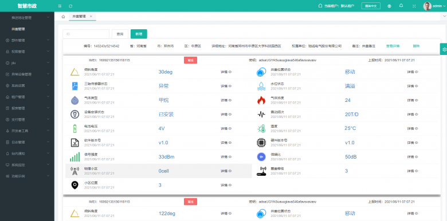Click the globe icon in the header
The image size is (447, 221).
(x=389, y=6)
